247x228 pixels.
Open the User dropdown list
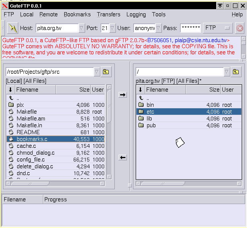tap(158, 28)
